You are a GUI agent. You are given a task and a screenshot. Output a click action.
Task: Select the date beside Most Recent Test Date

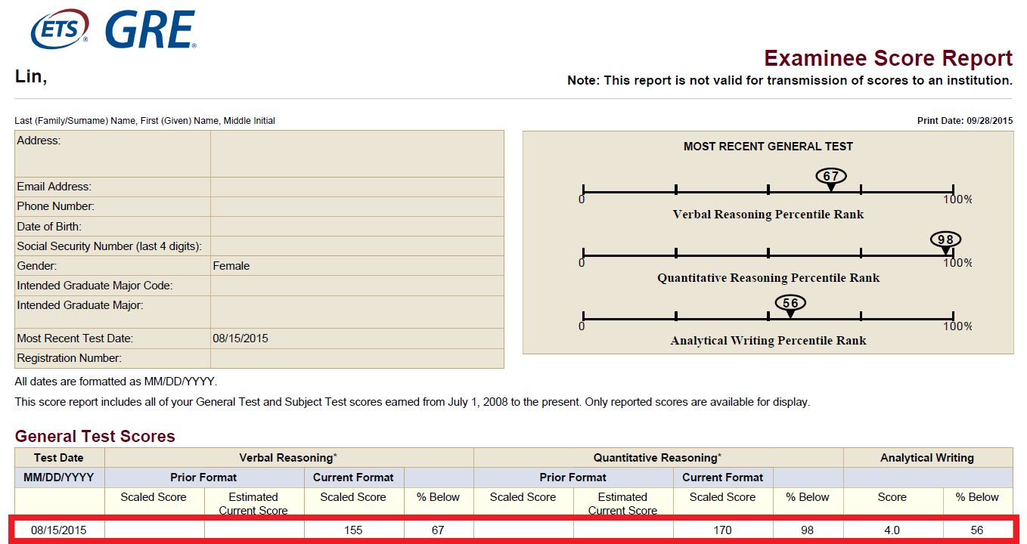pyautogui.click(x=240, y=338)
